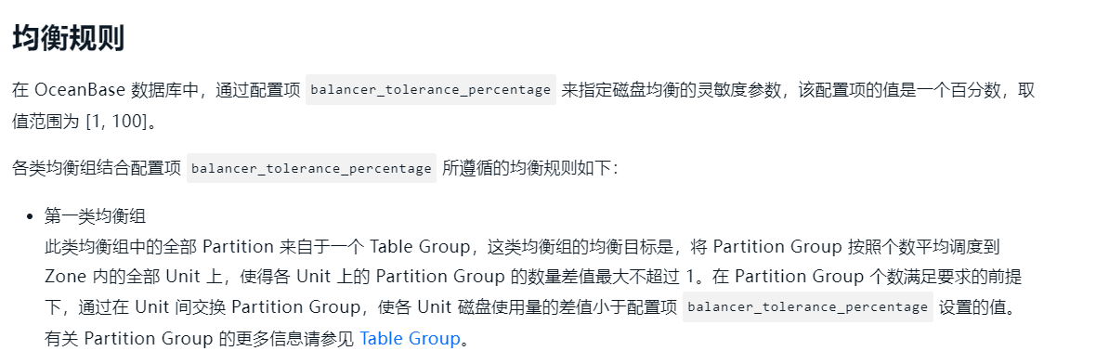Click the balancer_tolerance_percentage code before 设置的值
Screen dimensions: 1096x351
tap(807, 307)
